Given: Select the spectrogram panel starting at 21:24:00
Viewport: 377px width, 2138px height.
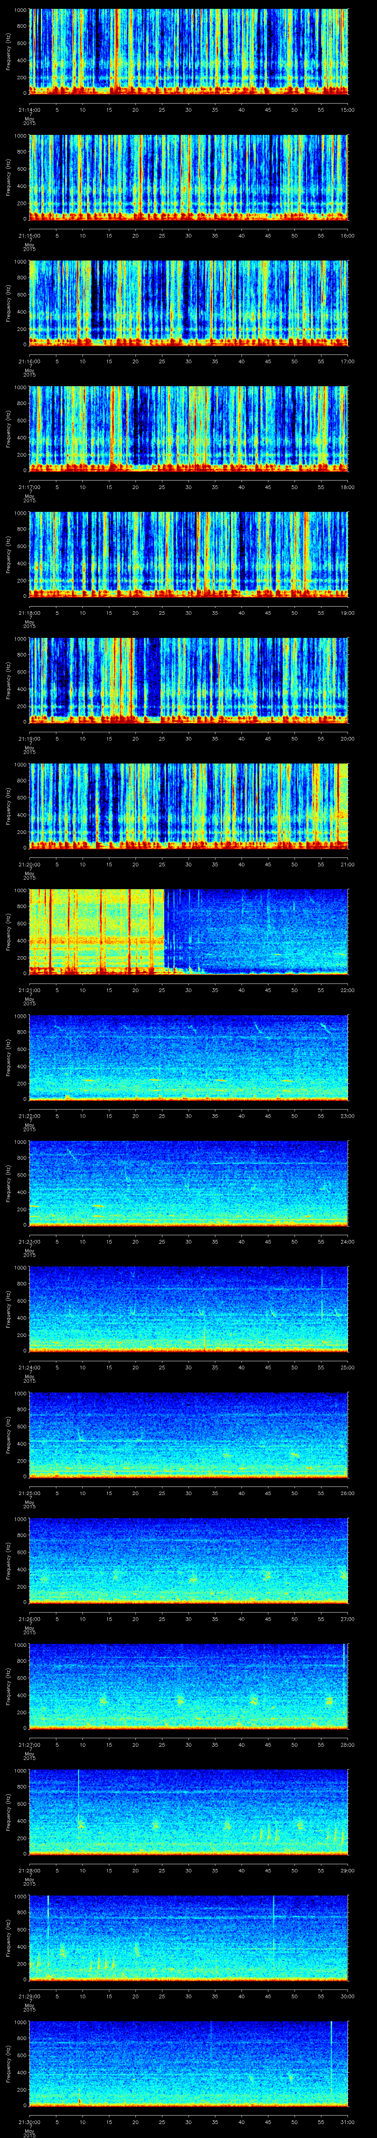Looking at the screenshot, I should pos(189,1308).
